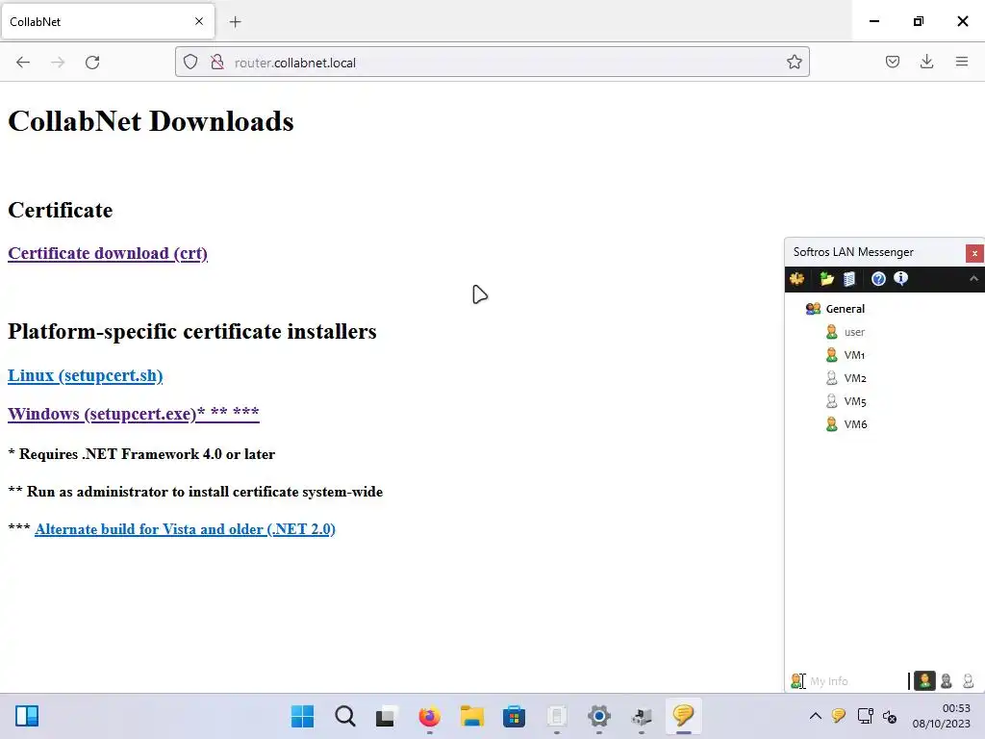985x739 pixels.
Task: Open Windows taskbar search
Action: click(345, 716)
